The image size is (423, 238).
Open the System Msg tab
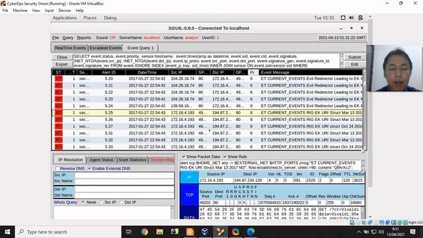tap(162, 160)
